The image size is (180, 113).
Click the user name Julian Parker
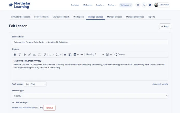click(164, 5)
